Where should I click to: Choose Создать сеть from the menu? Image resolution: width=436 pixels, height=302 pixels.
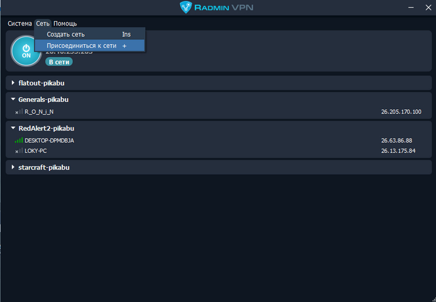pyautogui.click(x=90, y=34)
